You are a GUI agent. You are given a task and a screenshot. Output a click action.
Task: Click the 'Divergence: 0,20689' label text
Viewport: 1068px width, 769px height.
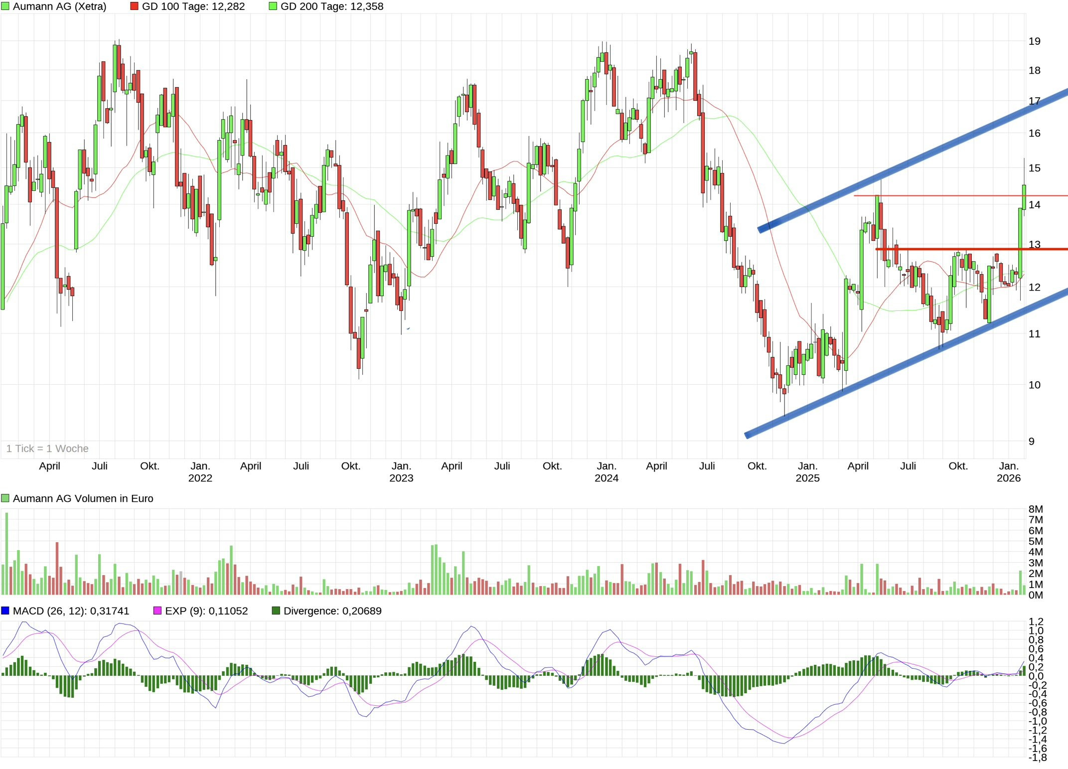pyautogui.click(x=332, y=611)
